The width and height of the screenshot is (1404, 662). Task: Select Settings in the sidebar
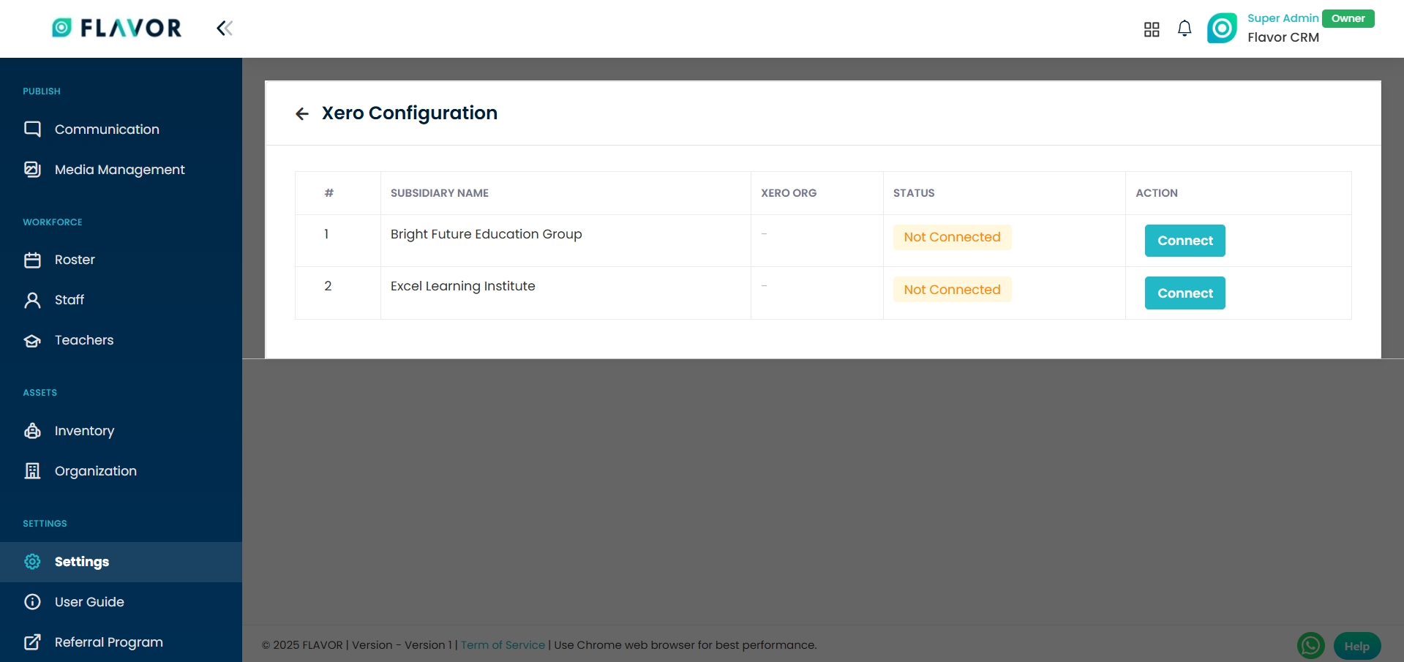(82, 562)
